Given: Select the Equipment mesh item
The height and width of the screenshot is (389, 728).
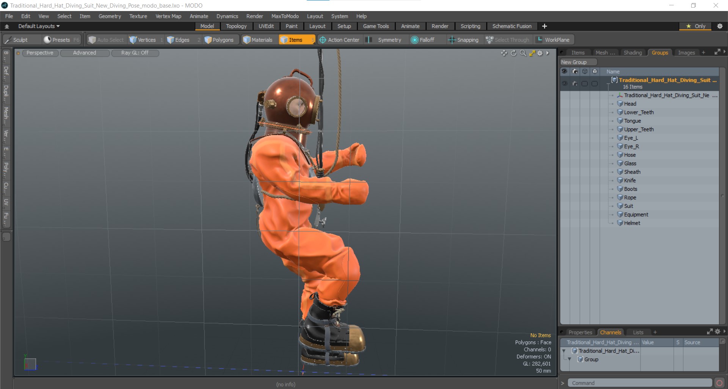Looking at the screenshot, I should [636, 215].
